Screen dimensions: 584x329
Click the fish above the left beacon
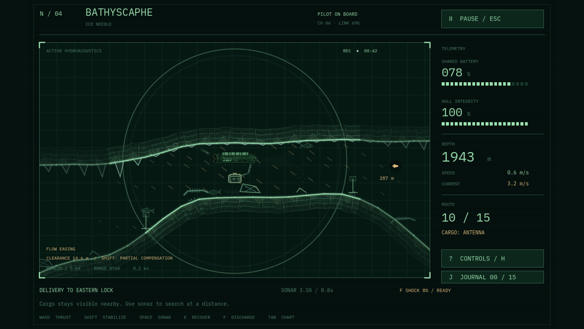pyautogui.click(x=148, y=210)
